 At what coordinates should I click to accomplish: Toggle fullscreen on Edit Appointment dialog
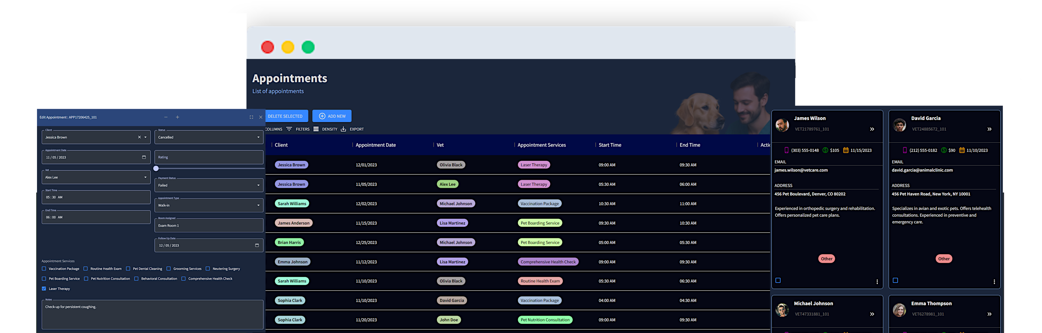point(251,117)
